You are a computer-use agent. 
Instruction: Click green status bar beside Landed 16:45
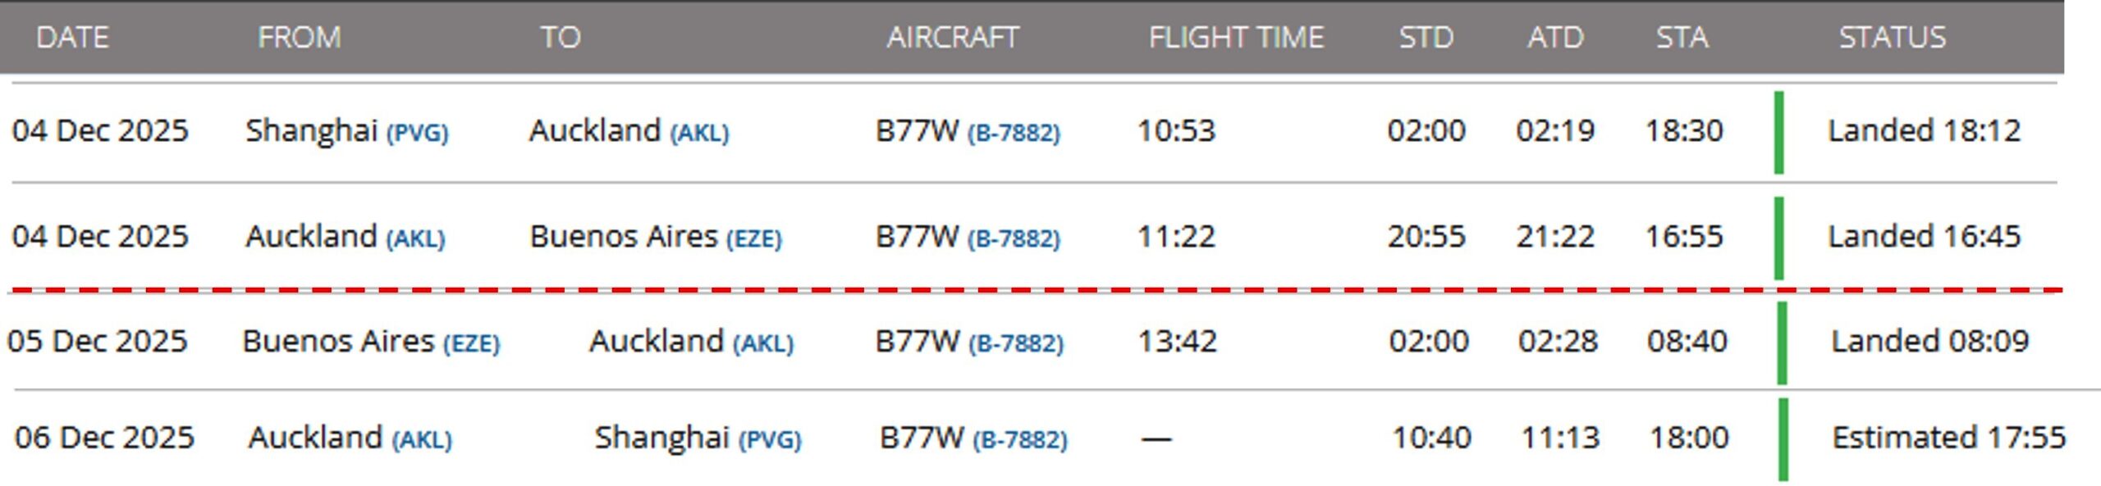pos(1778,238)
